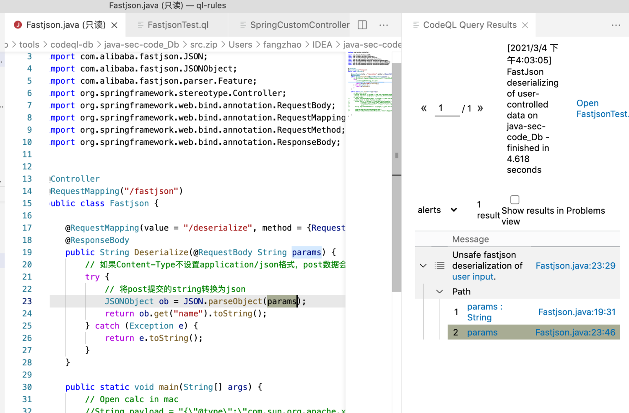This screenshot has height=413, width=629.
Task: Collapse the Path tree node
Action: point(439,292)
